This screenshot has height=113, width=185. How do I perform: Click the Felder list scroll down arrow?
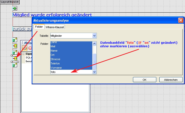coord(95,72)
